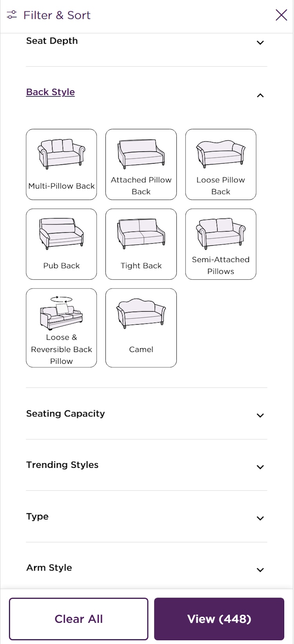Expand the Seat Depth section
Screen dimensions: 294x644
(x=260, y=42)
